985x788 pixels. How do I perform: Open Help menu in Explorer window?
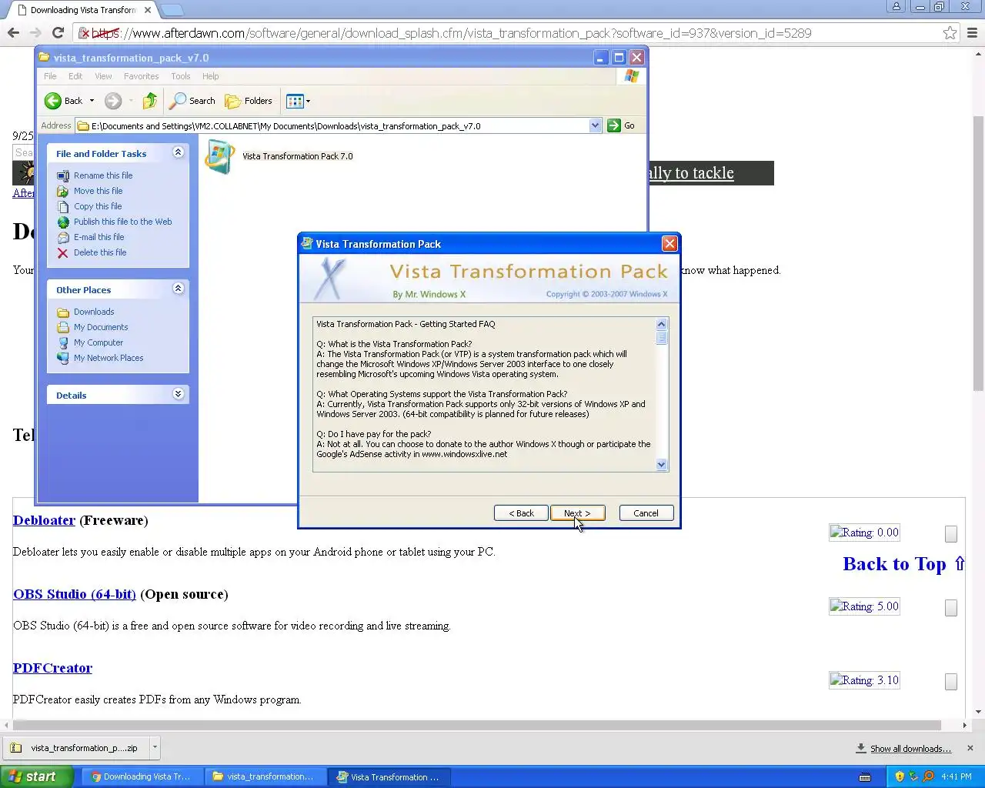(211, 76)
